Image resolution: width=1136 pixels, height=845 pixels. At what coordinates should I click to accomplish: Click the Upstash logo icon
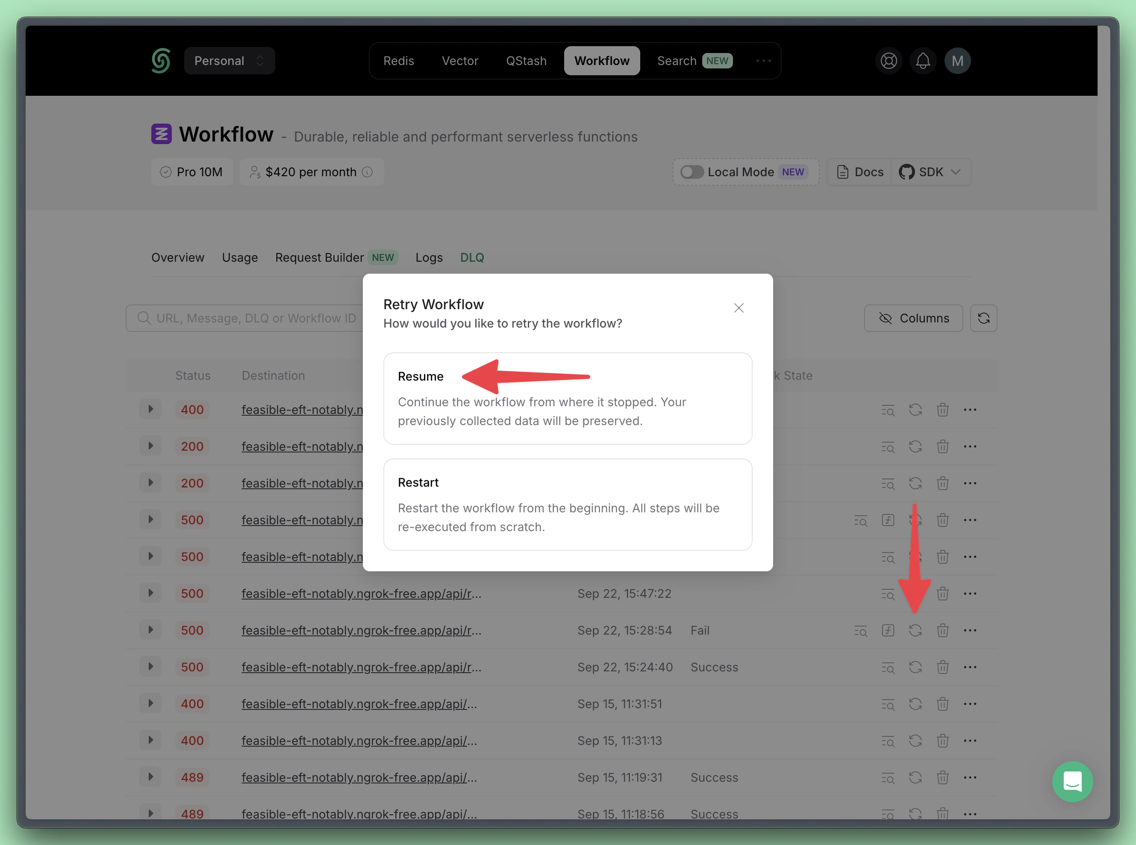click(x=161, y=61)
